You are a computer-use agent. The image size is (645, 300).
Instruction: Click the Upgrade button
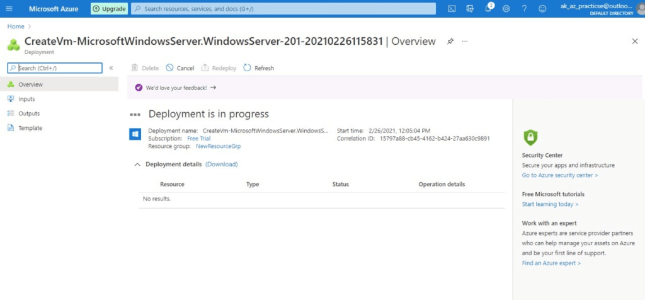(x=109, y=9)
